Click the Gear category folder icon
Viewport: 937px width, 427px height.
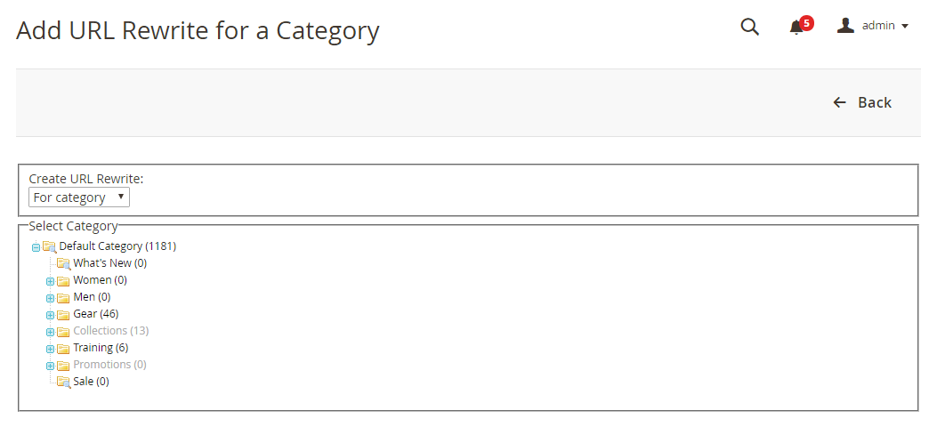coord(63,315)
